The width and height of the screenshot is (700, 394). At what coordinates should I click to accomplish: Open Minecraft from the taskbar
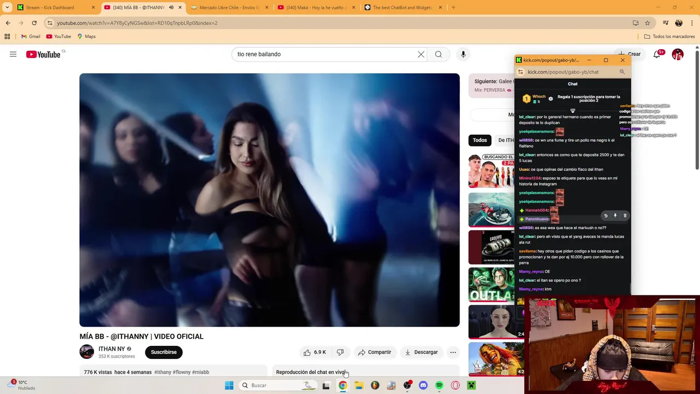[471, 385]
